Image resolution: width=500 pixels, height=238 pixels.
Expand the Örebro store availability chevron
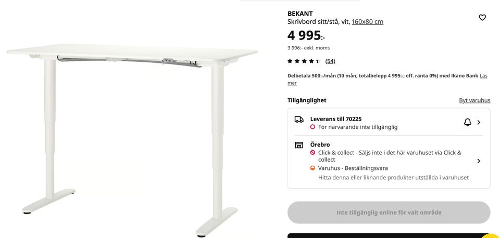pos(479,161)
